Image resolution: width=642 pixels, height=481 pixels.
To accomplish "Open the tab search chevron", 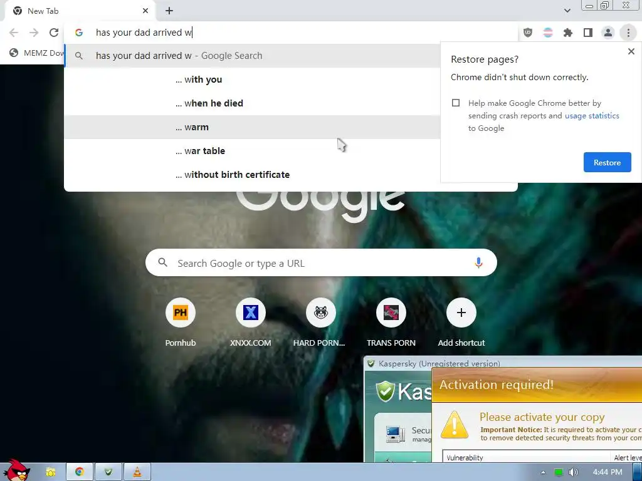I will 567,11.
